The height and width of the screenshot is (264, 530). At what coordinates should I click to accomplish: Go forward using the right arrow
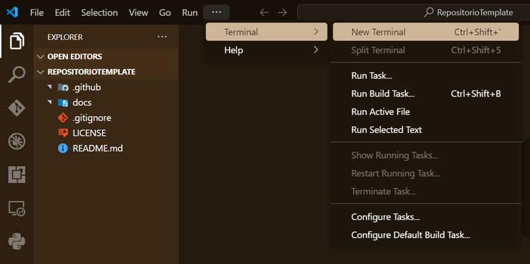click(x=282, y=12)
